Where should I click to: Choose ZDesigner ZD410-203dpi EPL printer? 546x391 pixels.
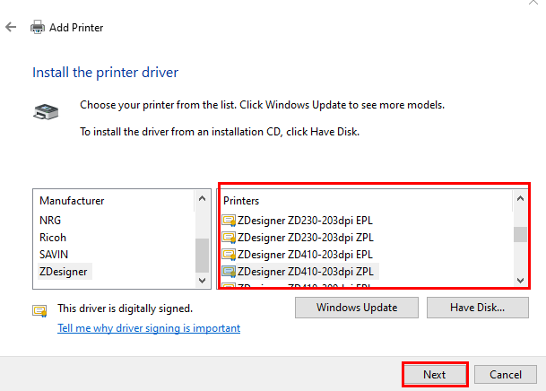point(305,255)
